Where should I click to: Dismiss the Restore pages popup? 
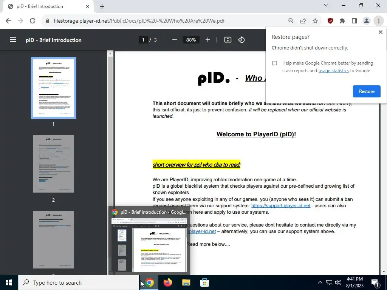(380, 32)
